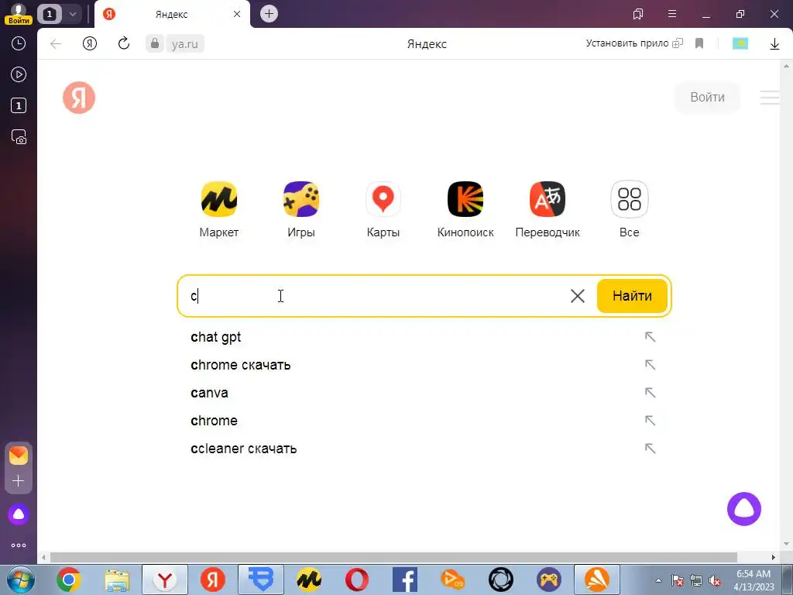
Task: Click the ya.ru address field
Action: click(x=184, y=44)
